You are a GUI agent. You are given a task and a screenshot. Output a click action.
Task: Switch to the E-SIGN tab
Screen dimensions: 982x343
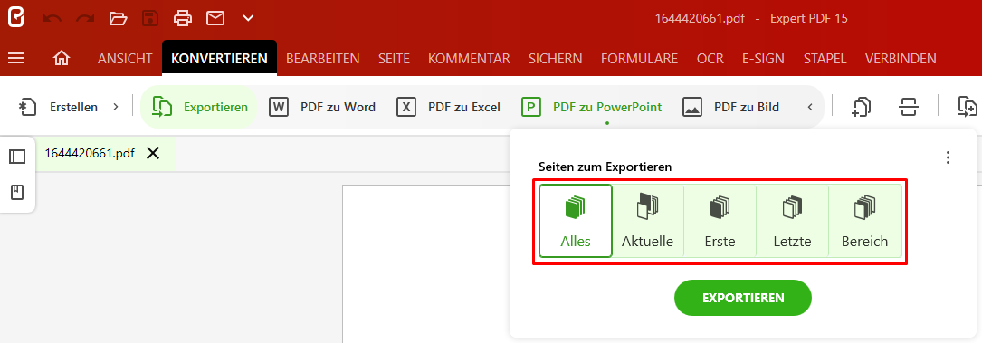(764, 59)
